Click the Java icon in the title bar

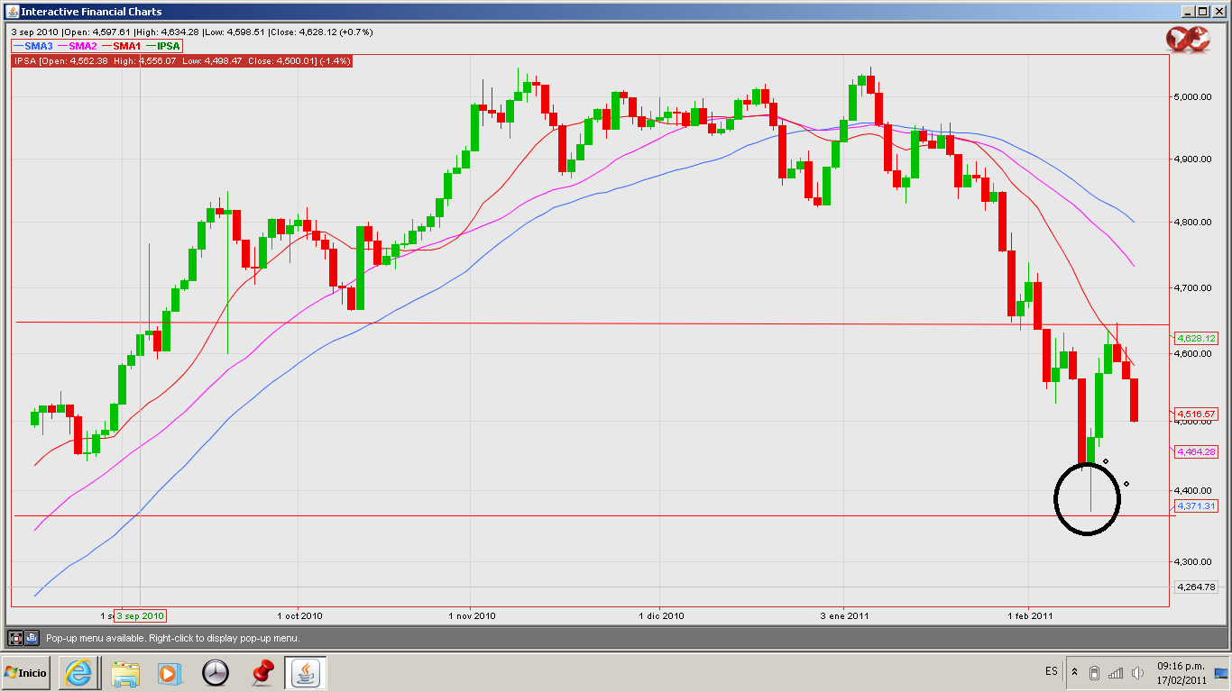pos(12,12)
